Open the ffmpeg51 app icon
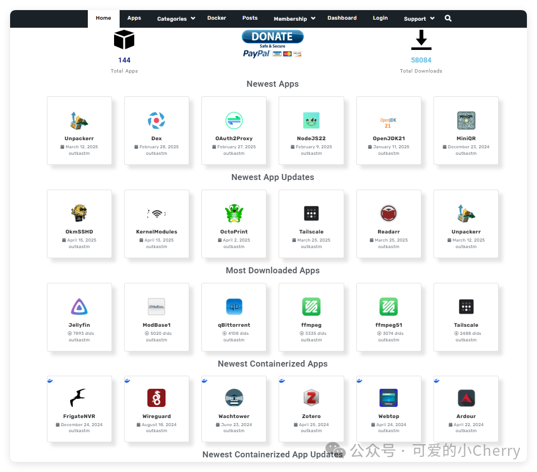537x472 pixels. click(x=389, y=307)
